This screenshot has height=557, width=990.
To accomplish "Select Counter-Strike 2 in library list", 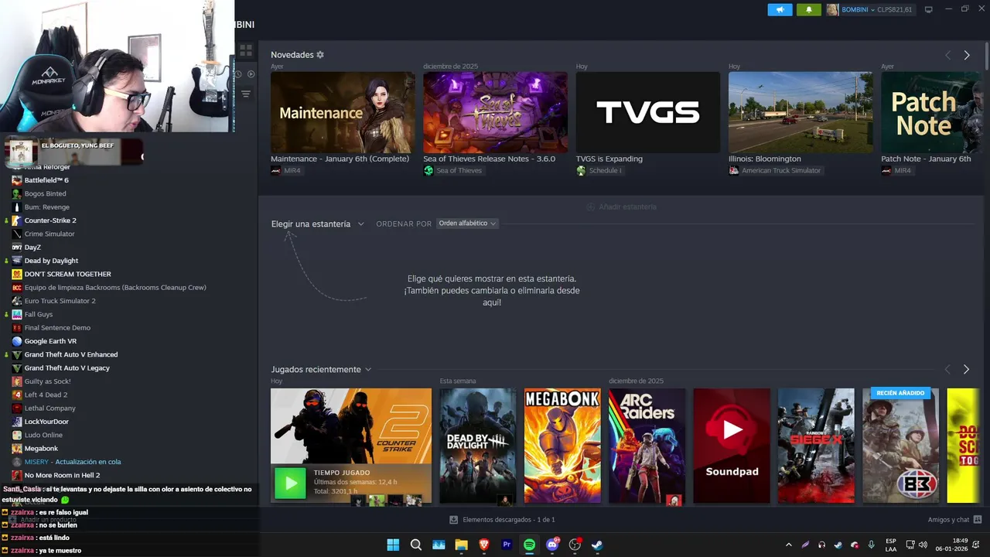I will 50,220.
